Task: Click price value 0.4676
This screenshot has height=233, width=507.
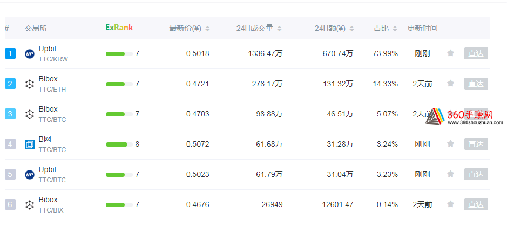Action: click(198, 204)
